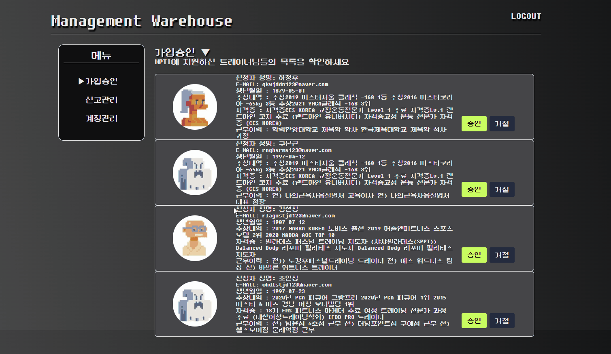Click the circular avatar in the second applicant card

[195, 172]
